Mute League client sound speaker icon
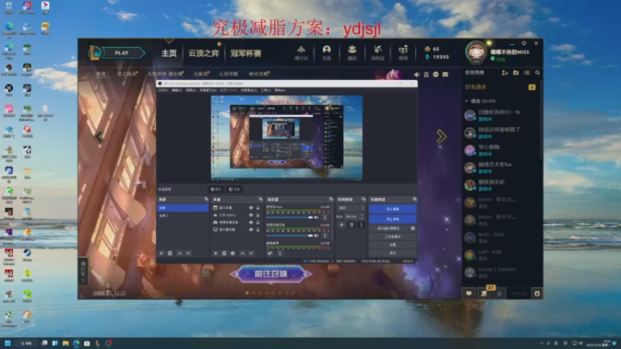Image resolution: width=621 pixels, height=349 pixels. click(x=417, y=74)
